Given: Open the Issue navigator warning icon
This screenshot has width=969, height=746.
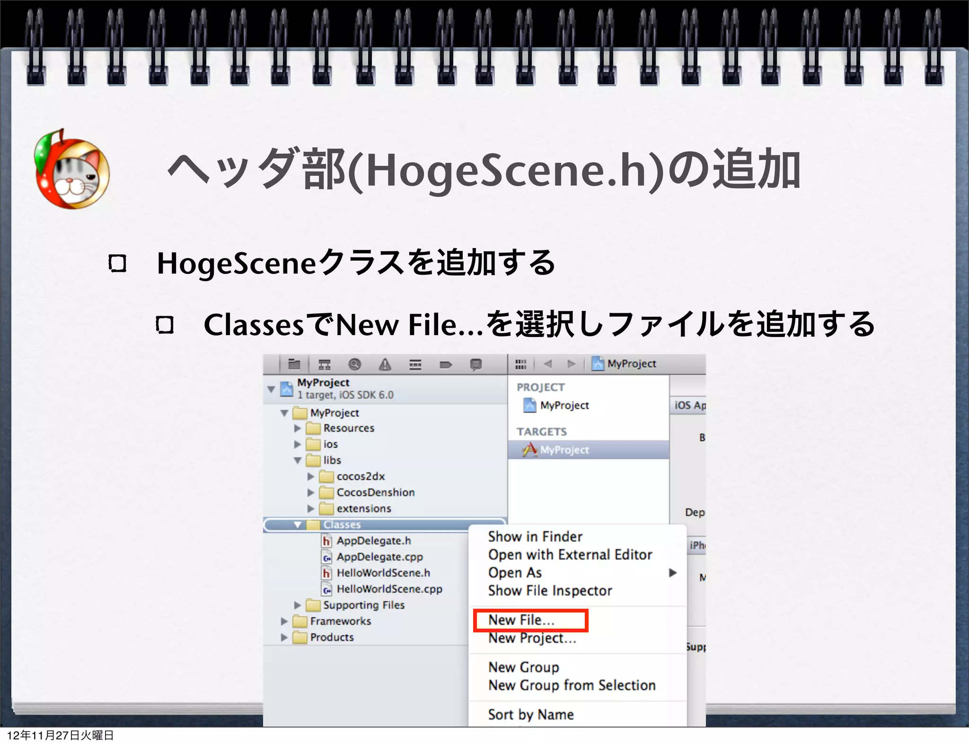Looking at the screenshot, I should tap(385, 364).
